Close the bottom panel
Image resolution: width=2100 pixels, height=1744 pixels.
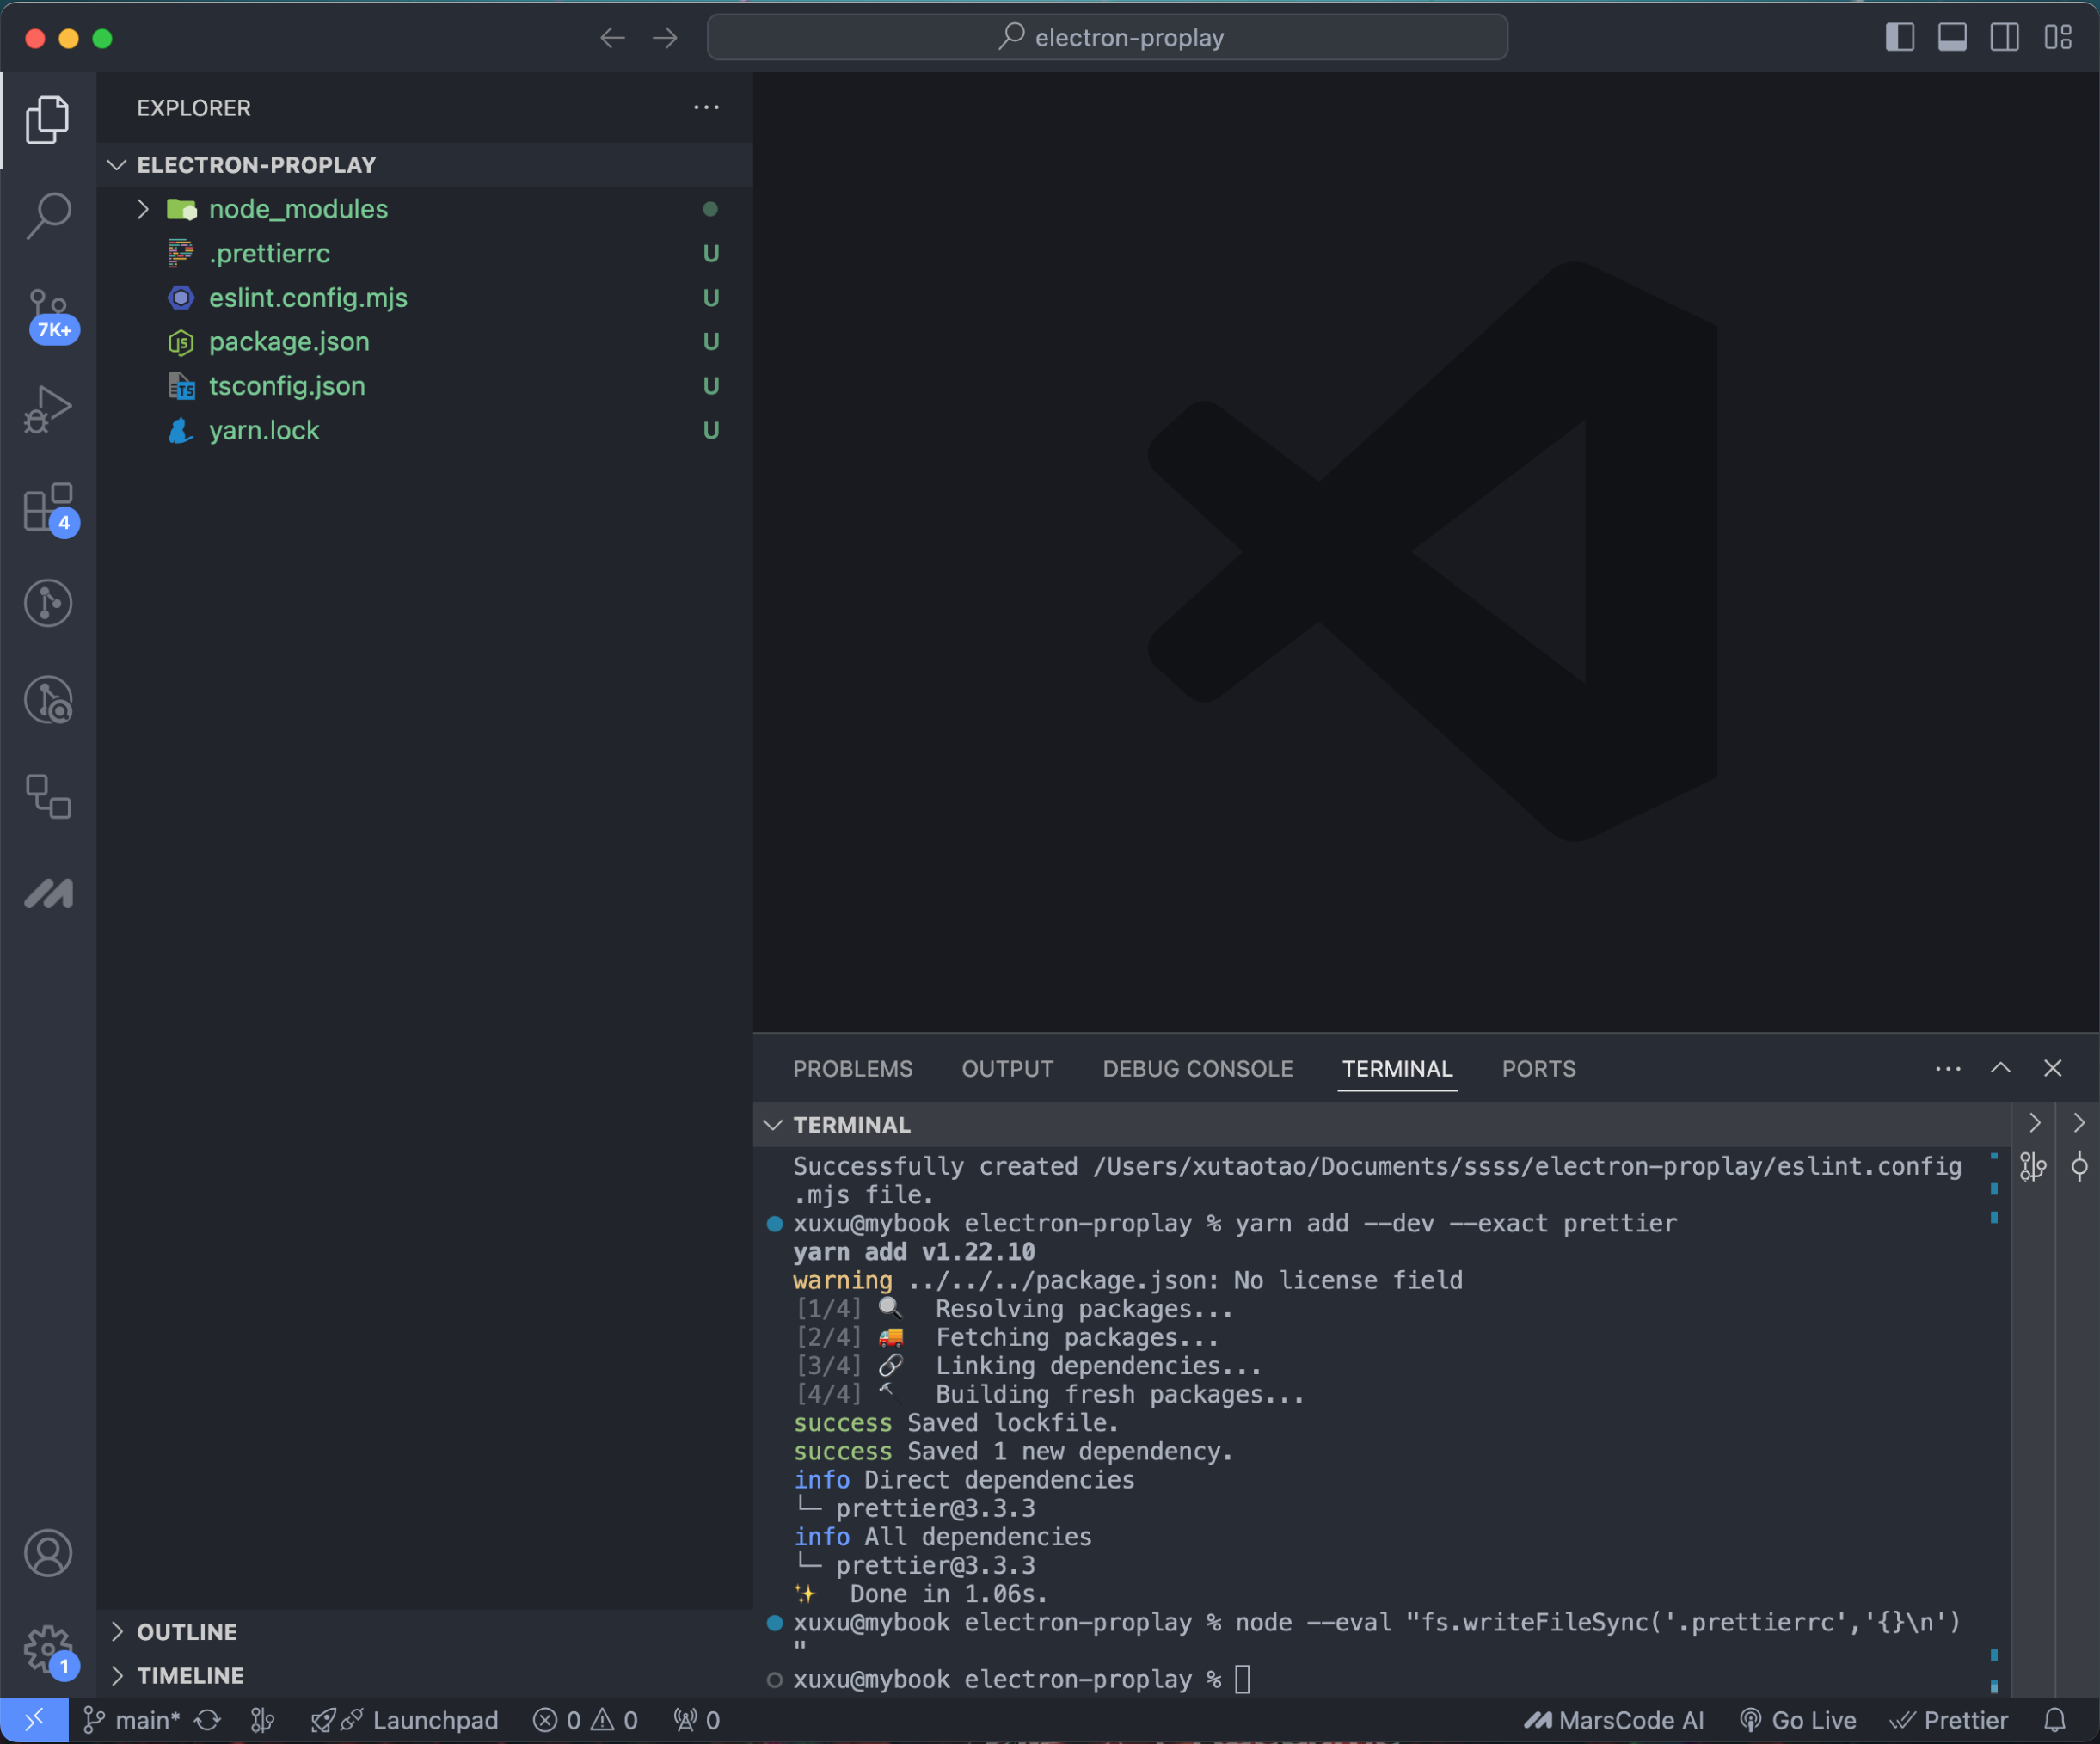2053,1069
